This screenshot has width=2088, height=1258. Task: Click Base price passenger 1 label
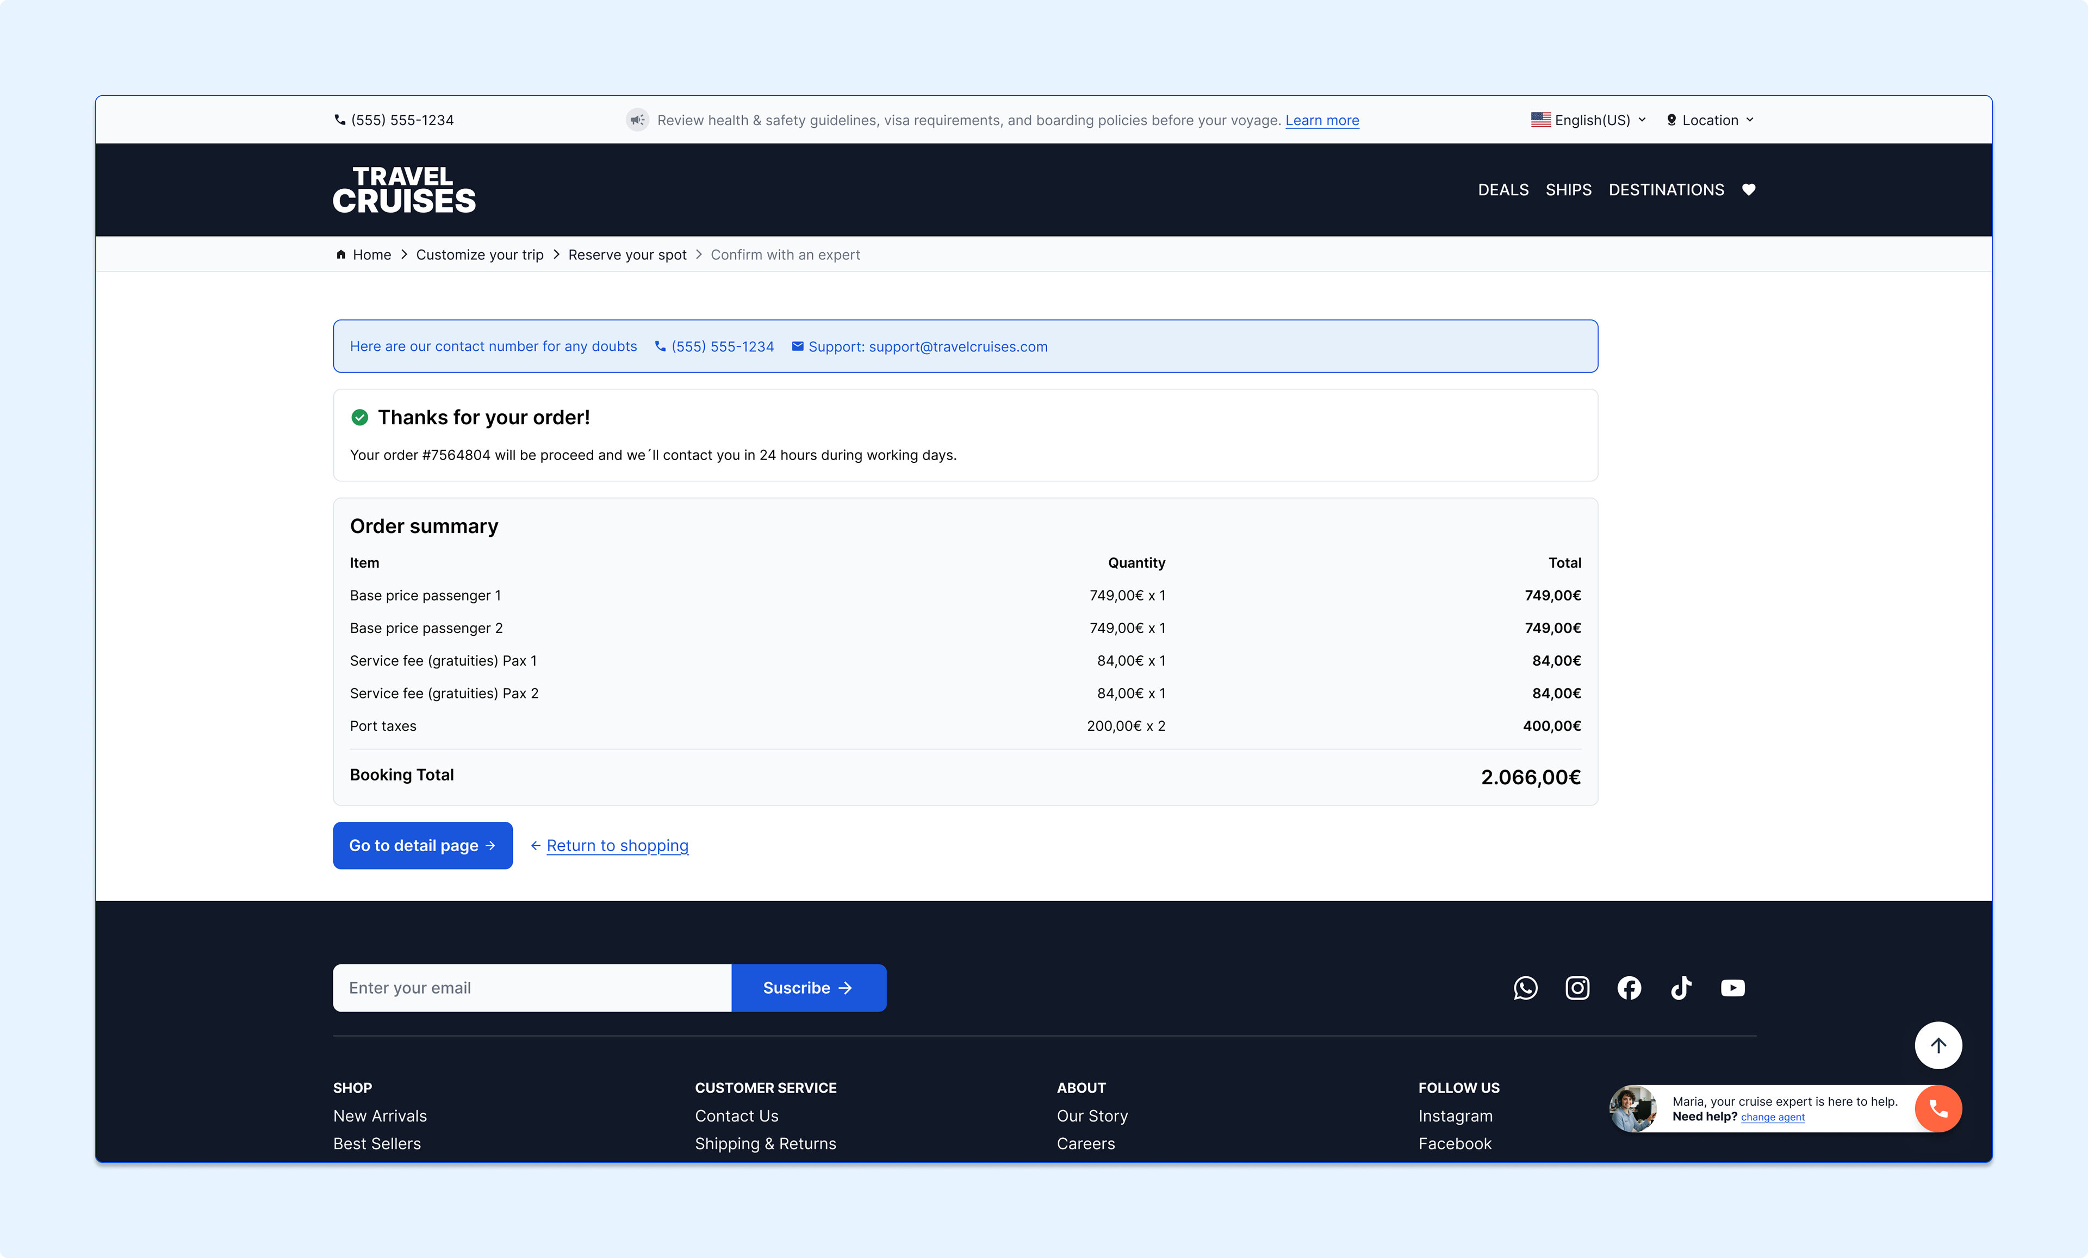point(425,595)
